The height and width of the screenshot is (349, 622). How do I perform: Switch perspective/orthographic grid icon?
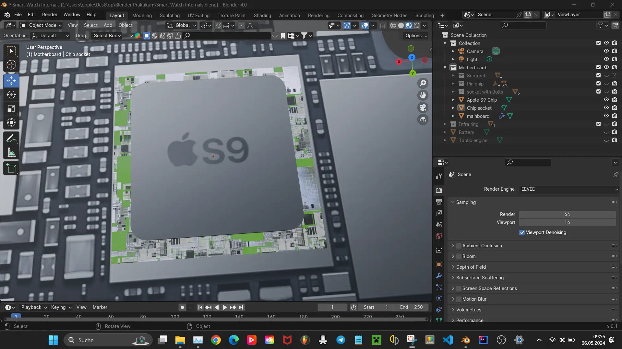click(x=423, y=120)
